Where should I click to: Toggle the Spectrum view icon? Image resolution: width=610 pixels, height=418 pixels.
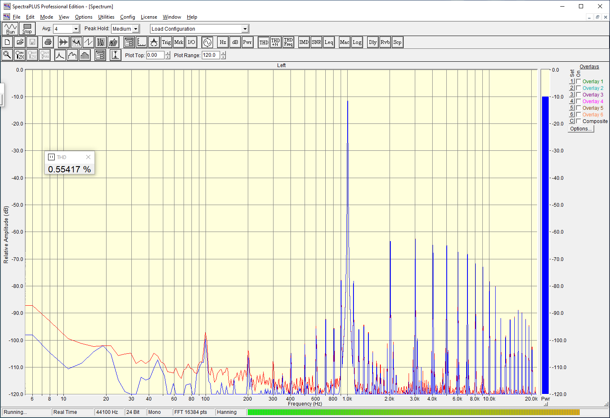click(x=76, y=42)
